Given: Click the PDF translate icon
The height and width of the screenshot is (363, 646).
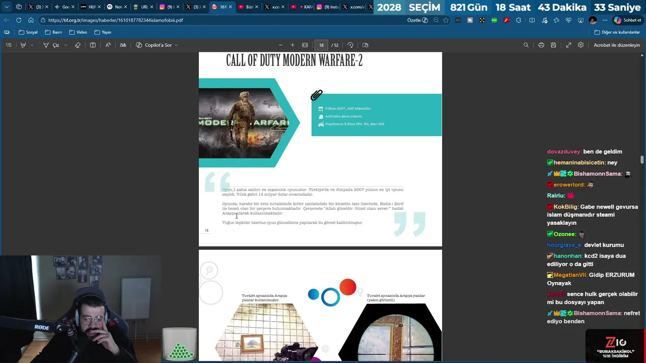Looking at the screenshot, I should pyautogui.click(x=123, y=45).
